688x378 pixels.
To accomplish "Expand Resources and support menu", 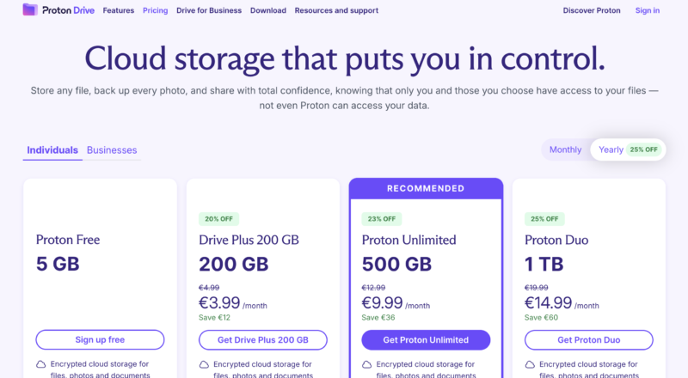I will click(x=336, y=10).
